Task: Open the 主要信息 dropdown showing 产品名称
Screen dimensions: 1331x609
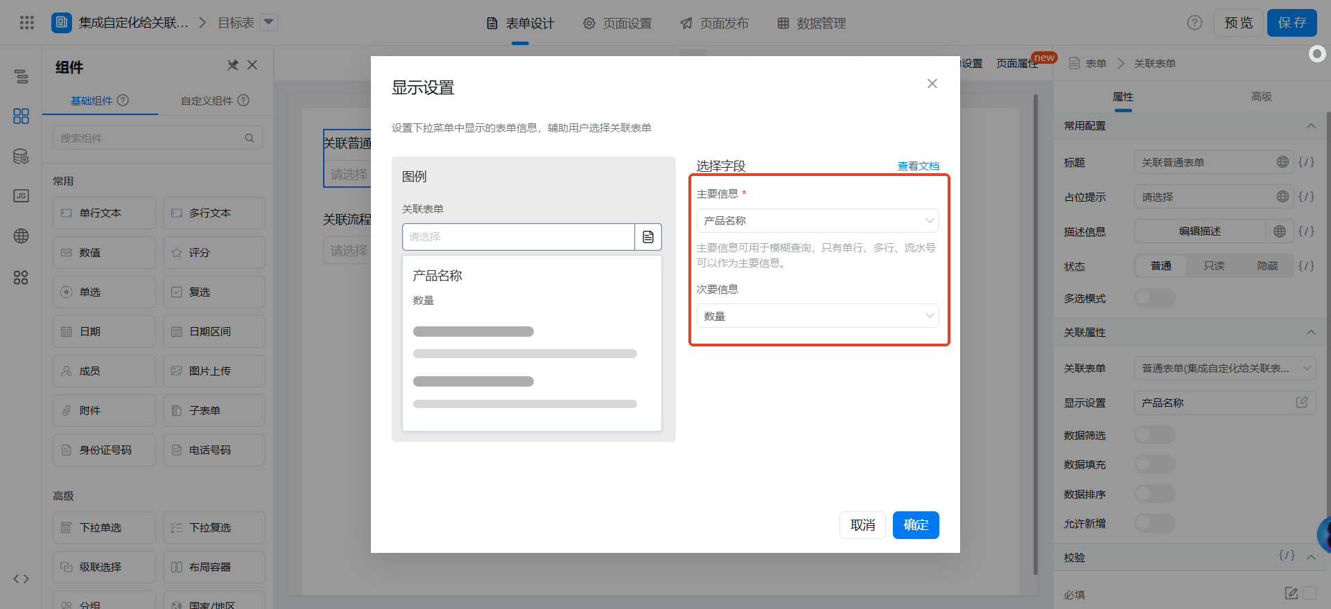Action: [x=818, y=221]
